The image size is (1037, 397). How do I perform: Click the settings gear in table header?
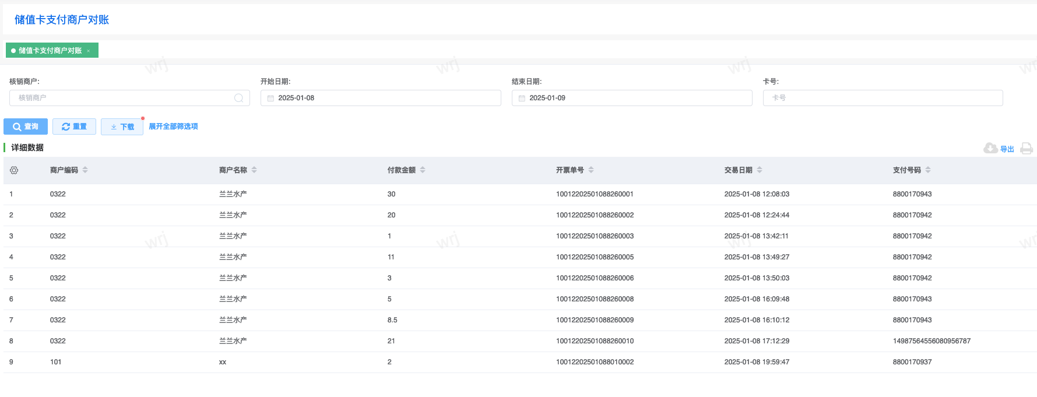pyautogui.click(x=14, y=170)
